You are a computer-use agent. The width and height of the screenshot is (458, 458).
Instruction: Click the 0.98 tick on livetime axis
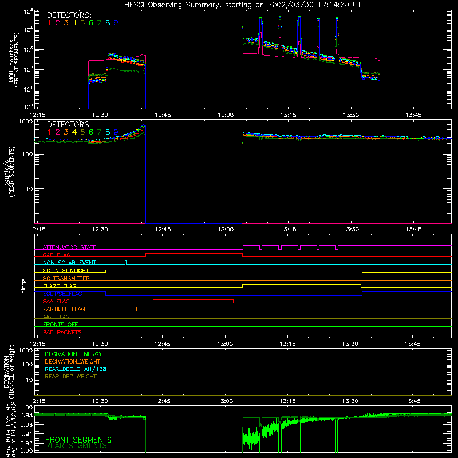pos(26,416)
